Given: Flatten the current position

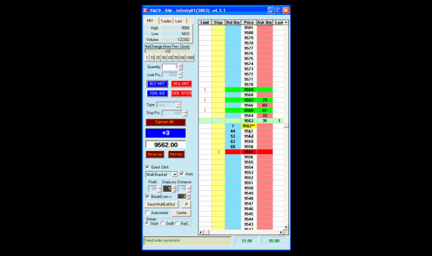Looking at the screenshot, I should 176,154.
